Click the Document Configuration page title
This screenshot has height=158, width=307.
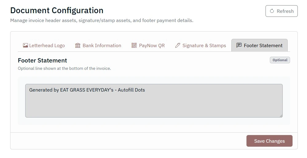click(x=57, y=10)
